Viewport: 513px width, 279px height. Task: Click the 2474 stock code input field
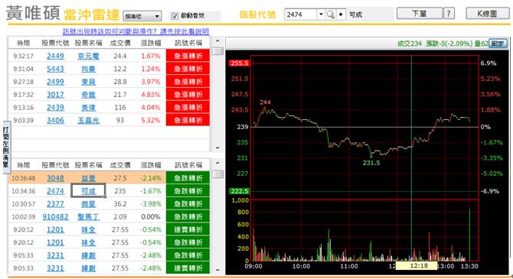click(301, 15)
